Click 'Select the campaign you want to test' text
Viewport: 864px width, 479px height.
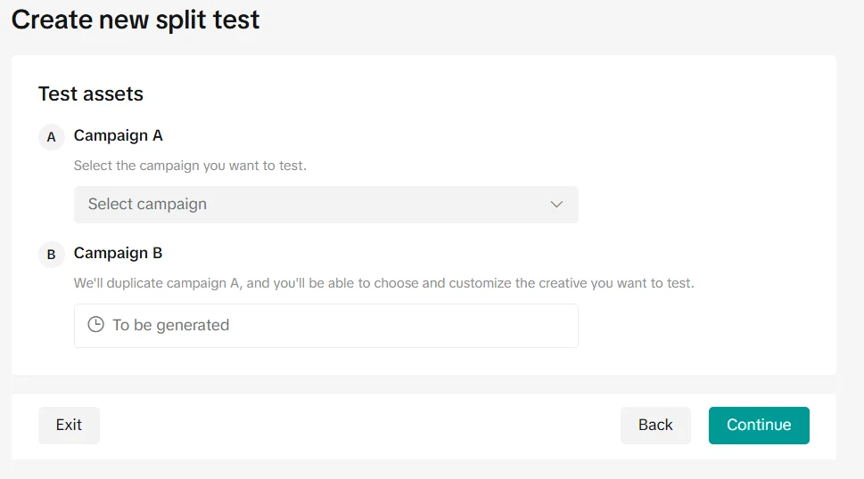[190, 166]
